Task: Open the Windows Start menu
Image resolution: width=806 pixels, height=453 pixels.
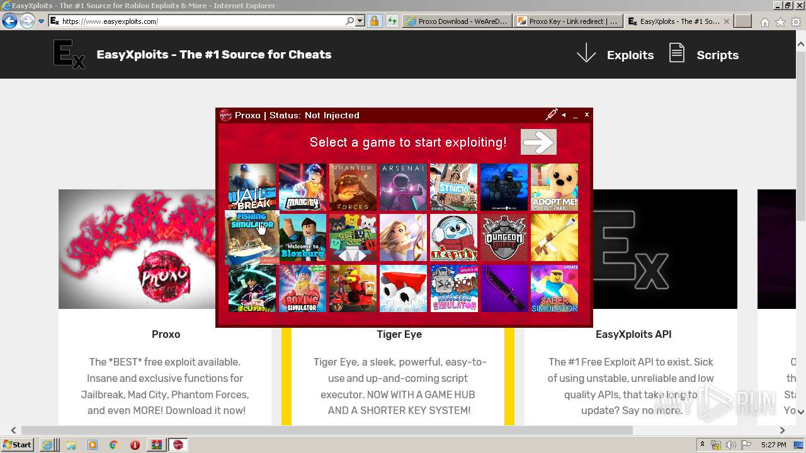Action: (18, 445)
